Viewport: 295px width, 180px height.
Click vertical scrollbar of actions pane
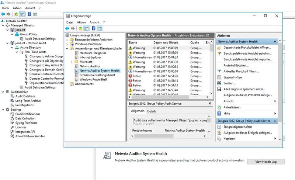click(x=280, y=83)
